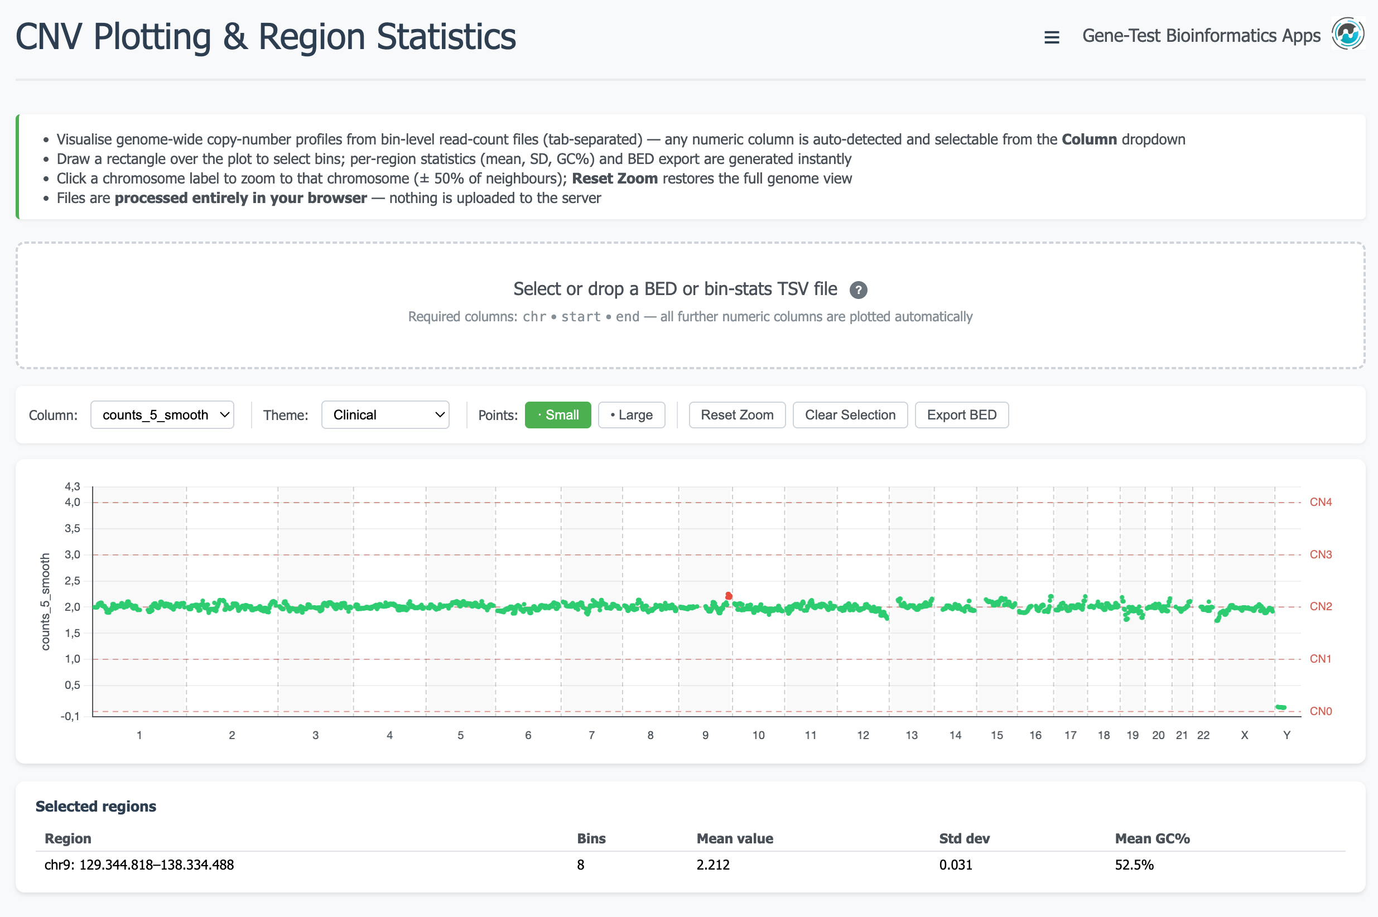Toggle the Clinical theme option

coord(385,414)
